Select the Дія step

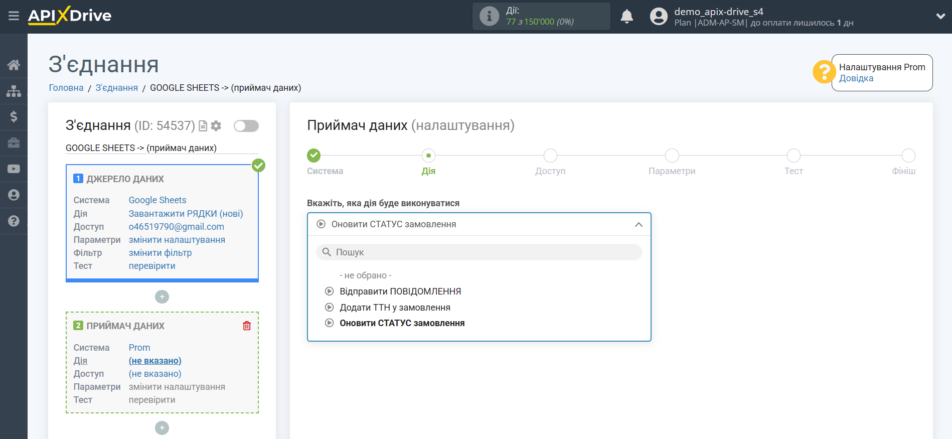pos(428,156)
